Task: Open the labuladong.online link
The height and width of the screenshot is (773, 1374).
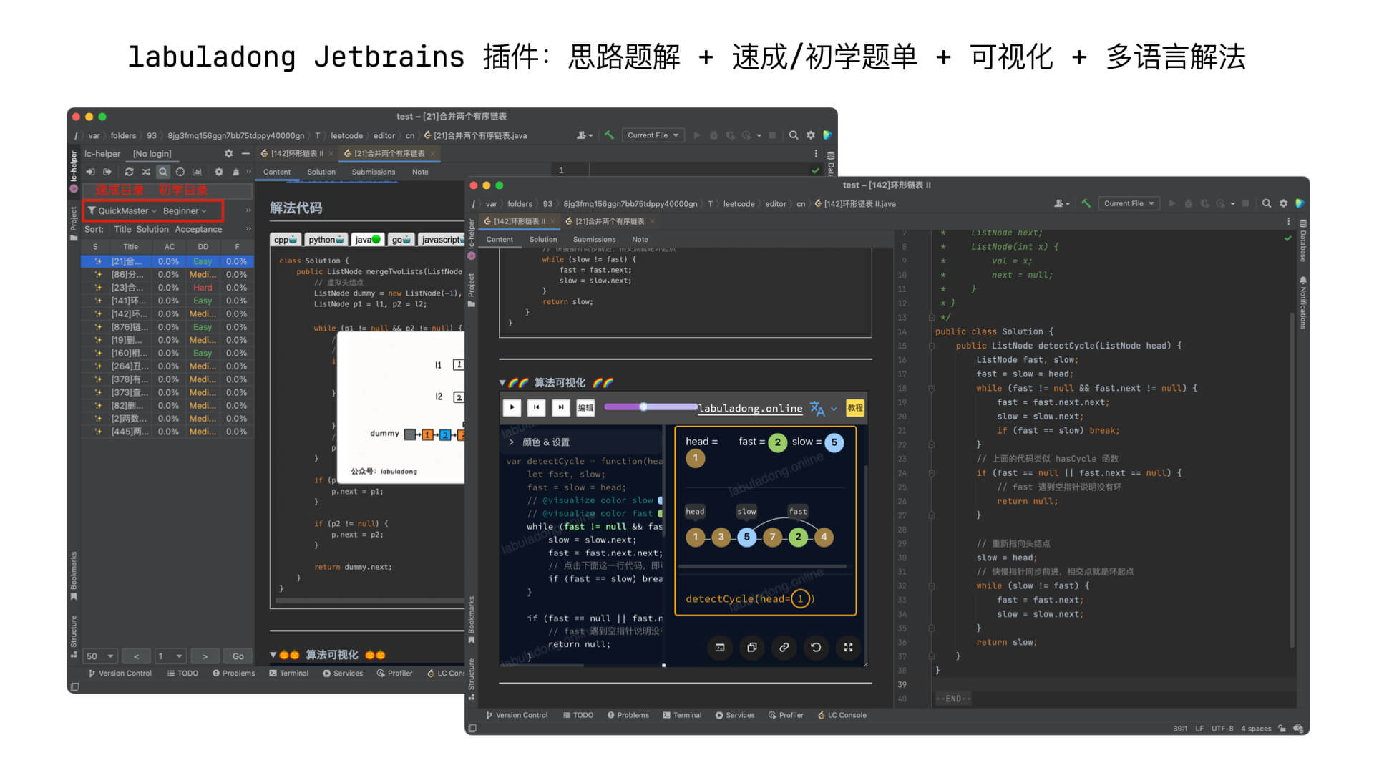Action: pos(750,409)
